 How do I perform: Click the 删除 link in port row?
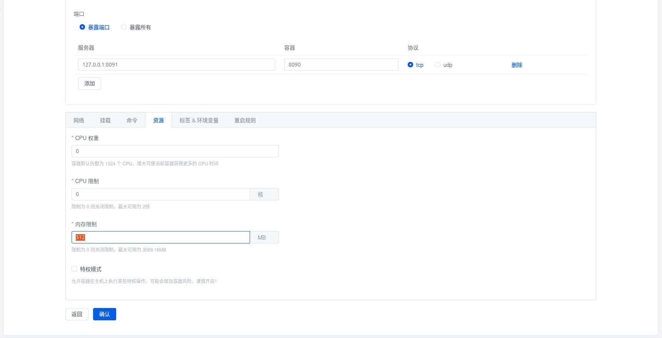point(517,65)
